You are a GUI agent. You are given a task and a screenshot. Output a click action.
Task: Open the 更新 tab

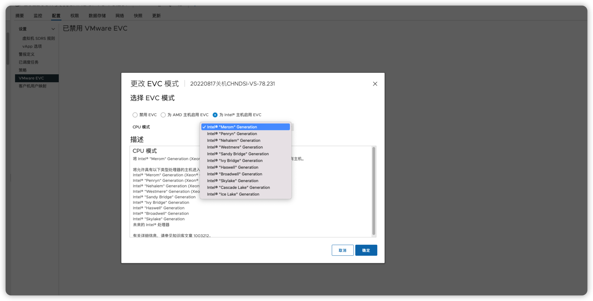[x=156, y=16]
